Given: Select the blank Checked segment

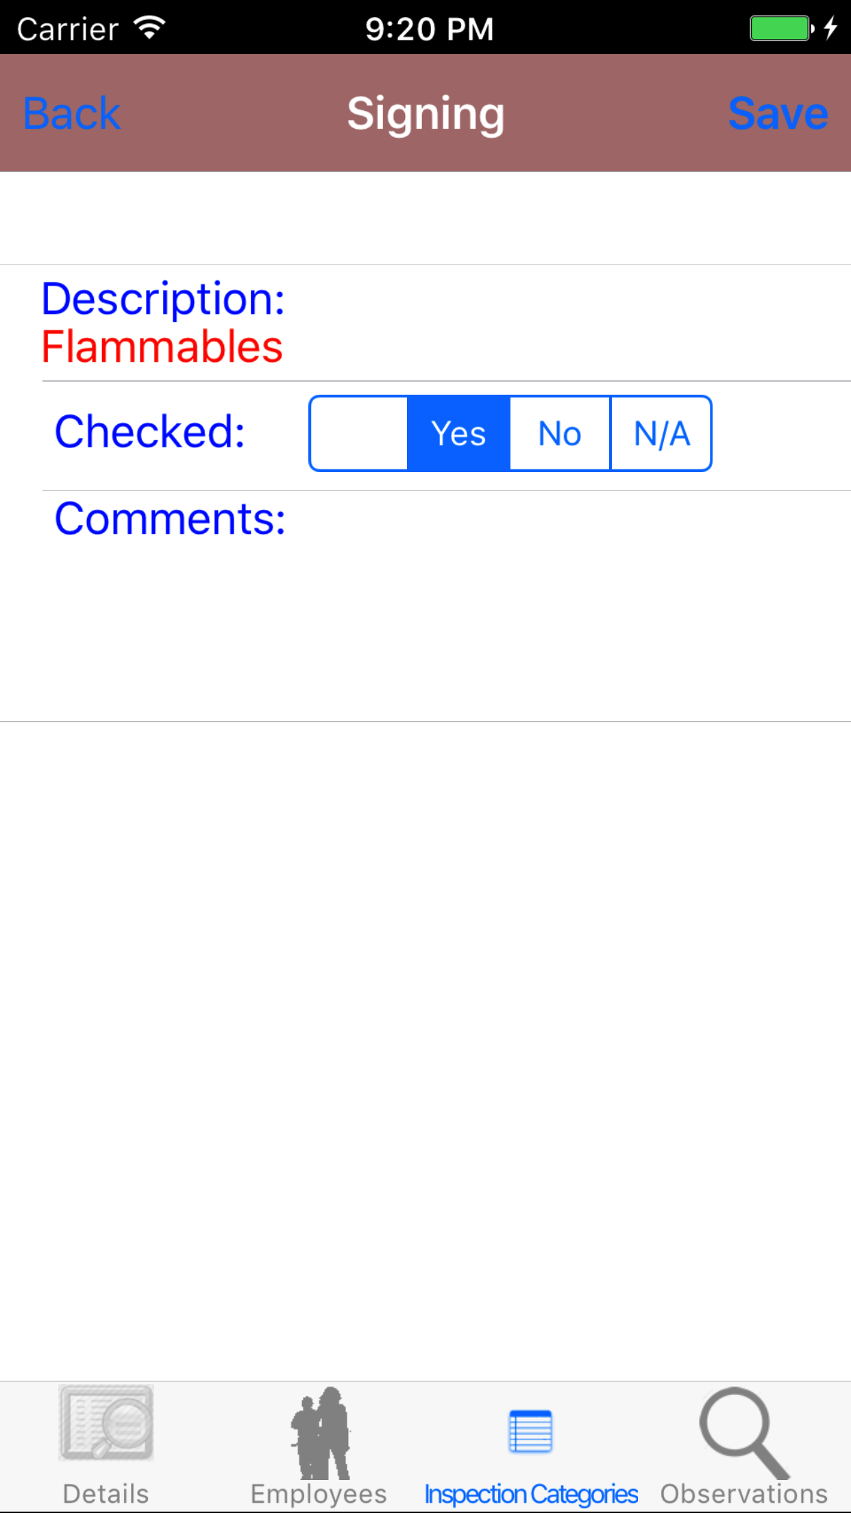Looking at the screenshot, I should click(x=359, y=434).
